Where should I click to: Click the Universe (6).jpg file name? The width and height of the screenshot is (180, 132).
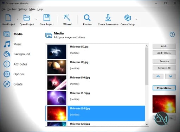pyautogui.click(x=79, y=62)
